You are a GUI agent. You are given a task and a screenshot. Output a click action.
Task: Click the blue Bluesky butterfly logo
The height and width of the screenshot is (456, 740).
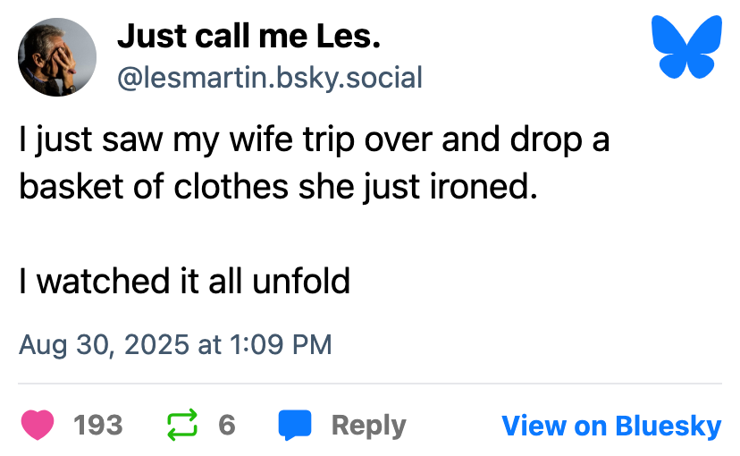click(686, 47)
